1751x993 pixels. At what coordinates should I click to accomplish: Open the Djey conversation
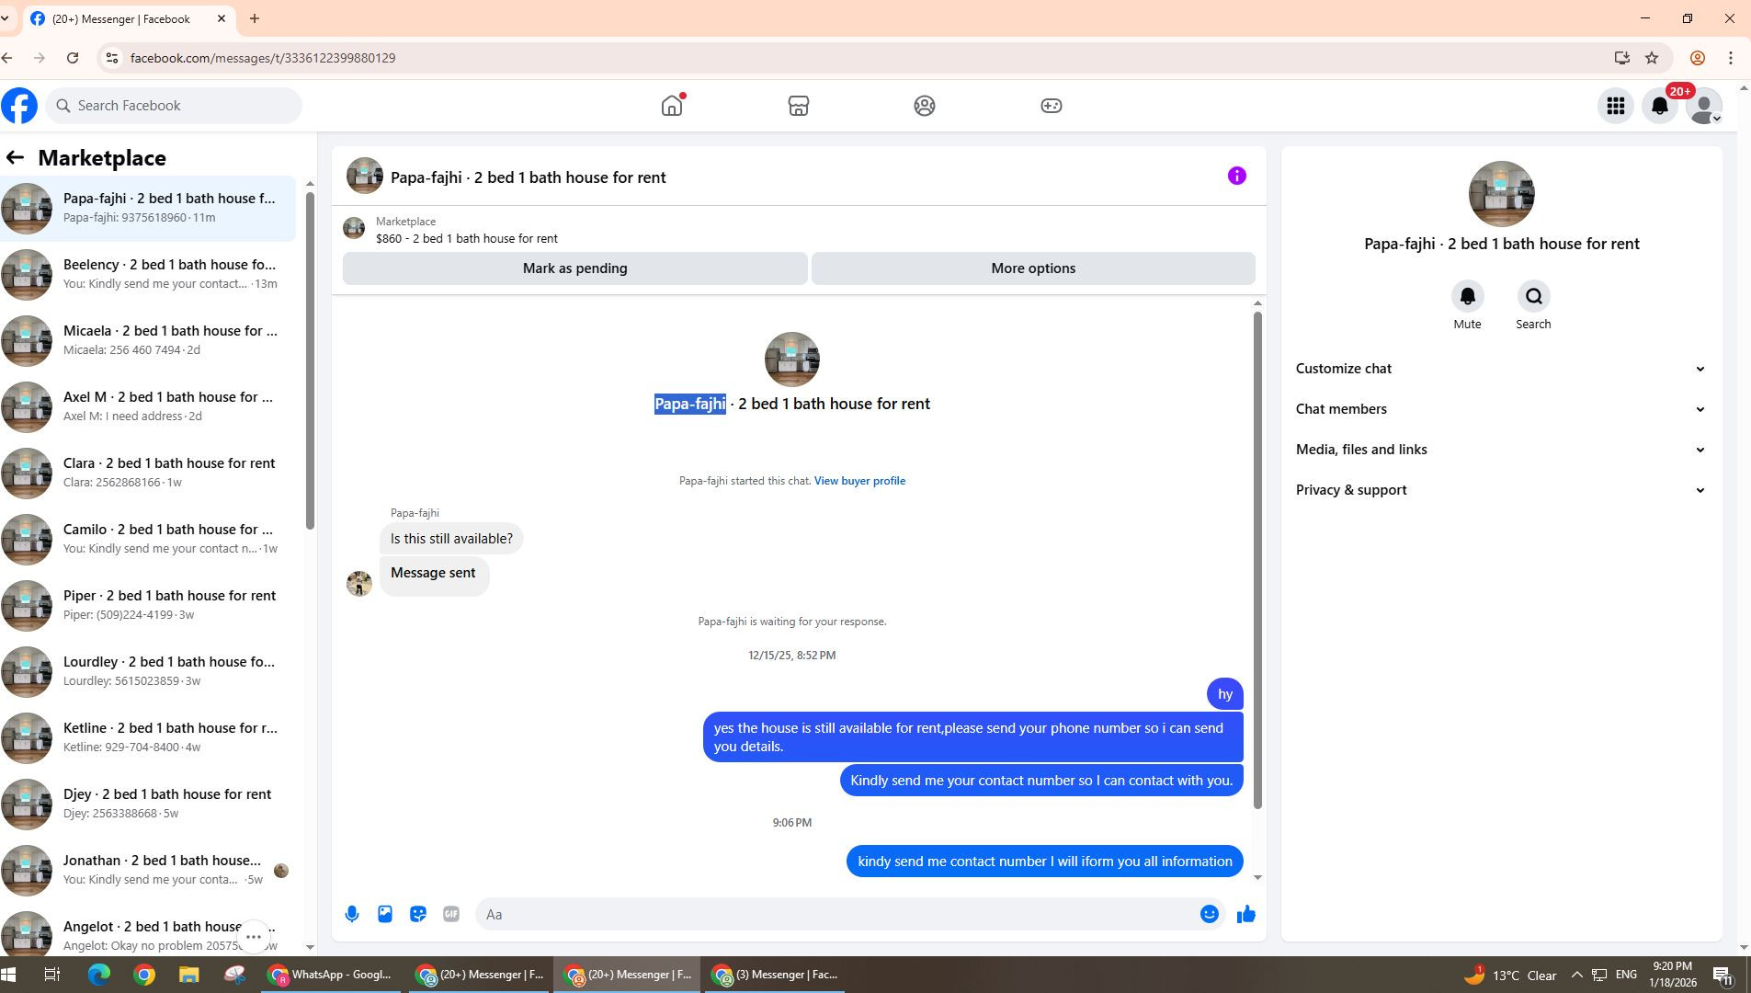tap(148, 804)
